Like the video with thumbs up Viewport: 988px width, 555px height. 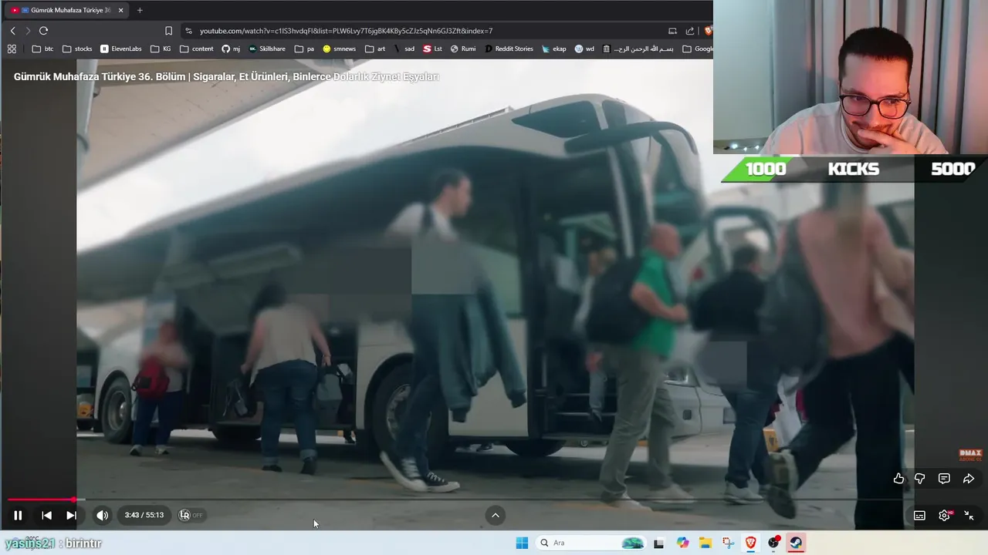pos(898,479)
